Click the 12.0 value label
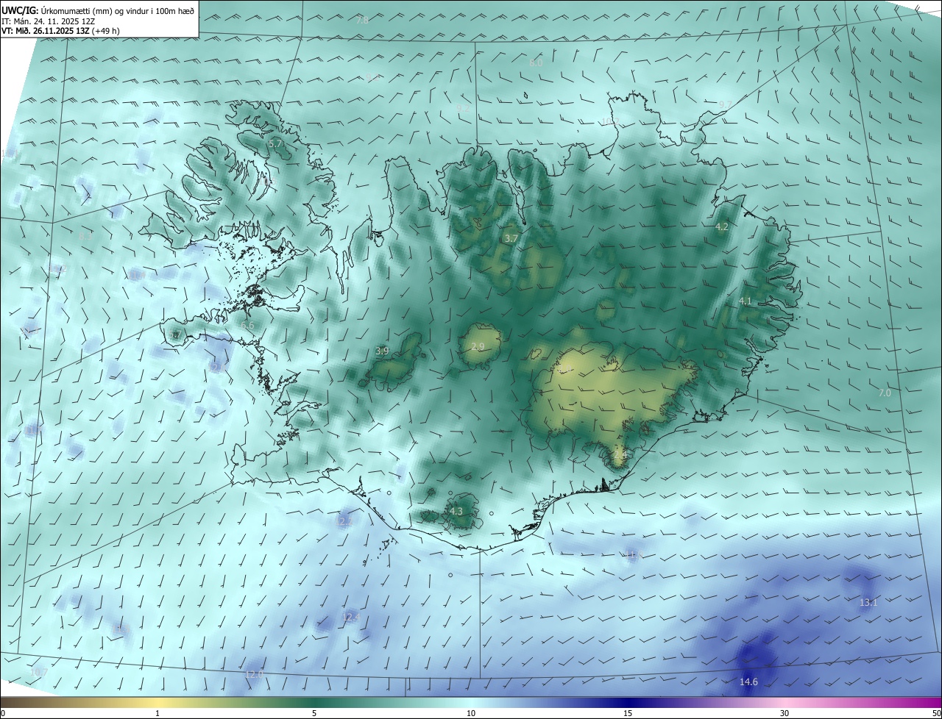This screenshot has height=719, width=942. pos(254,674)
